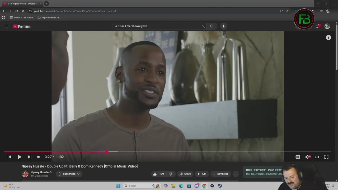Open the Ask AI button
The width and height of the screenshot is (338, 190).
201,174
